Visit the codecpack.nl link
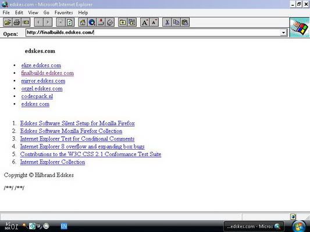This screenshot has width=310, height=232. (x=37, y=96)
